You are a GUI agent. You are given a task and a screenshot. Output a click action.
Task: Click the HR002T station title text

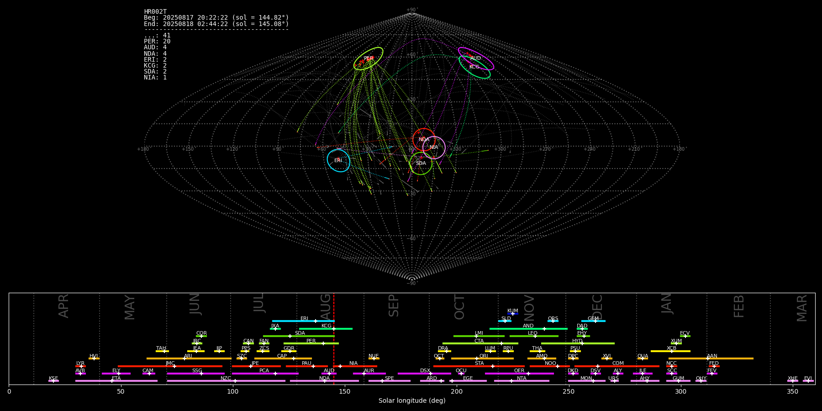pyautogui.click(x=155, y=12)
